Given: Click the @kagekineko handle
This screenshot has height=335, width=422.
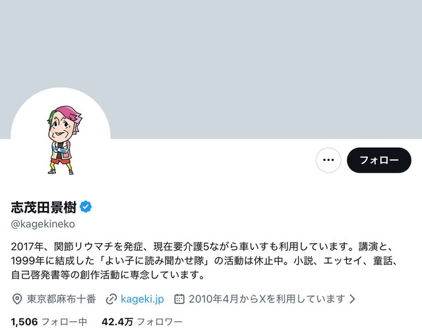Looking at the screenshot, I should 43,224.
